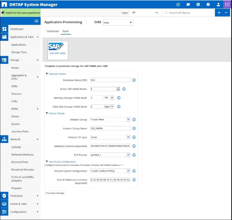The image size is (232, 220).
Task: Click the Initiator Group Name input field
Action: [110, 128]
